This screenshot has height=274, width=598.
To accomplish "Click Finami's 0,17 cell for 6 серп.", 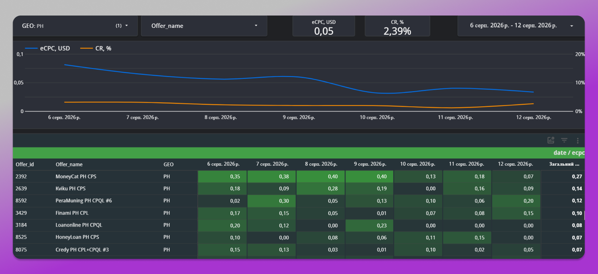I will (x=222, y=213).
